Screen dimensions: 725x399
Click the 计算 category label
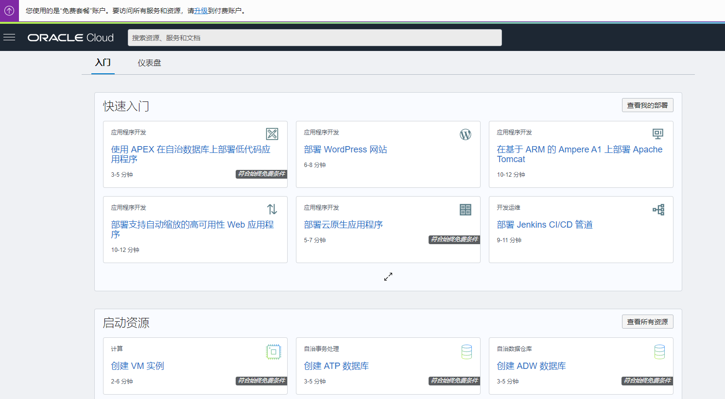pos(117,349)
